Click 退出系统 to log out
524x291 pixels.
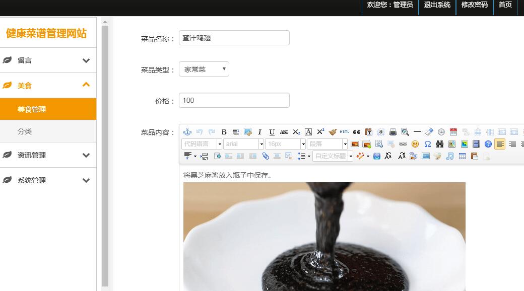437,5
